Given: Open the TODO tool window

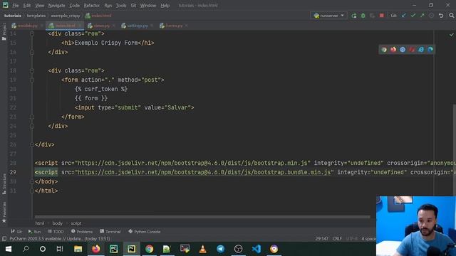Looking at the screenshot, I should click(x=56, y=232).
